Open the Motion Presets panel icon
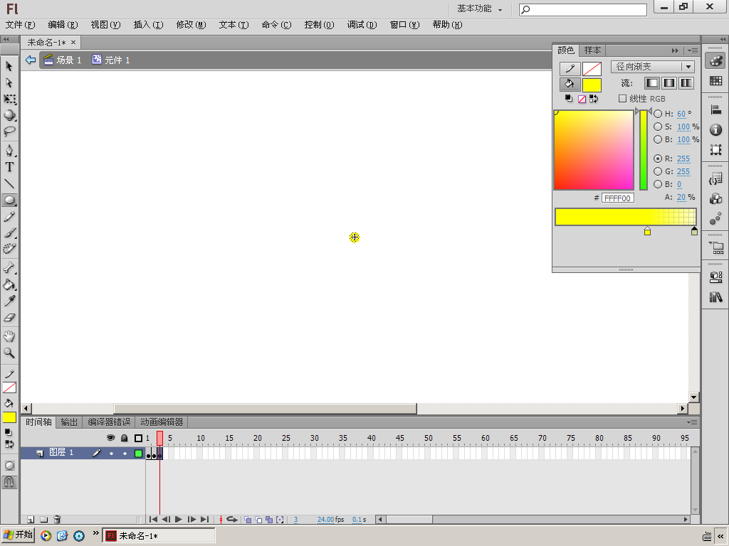Screen dimensions: 729x546 coord(715,219)
